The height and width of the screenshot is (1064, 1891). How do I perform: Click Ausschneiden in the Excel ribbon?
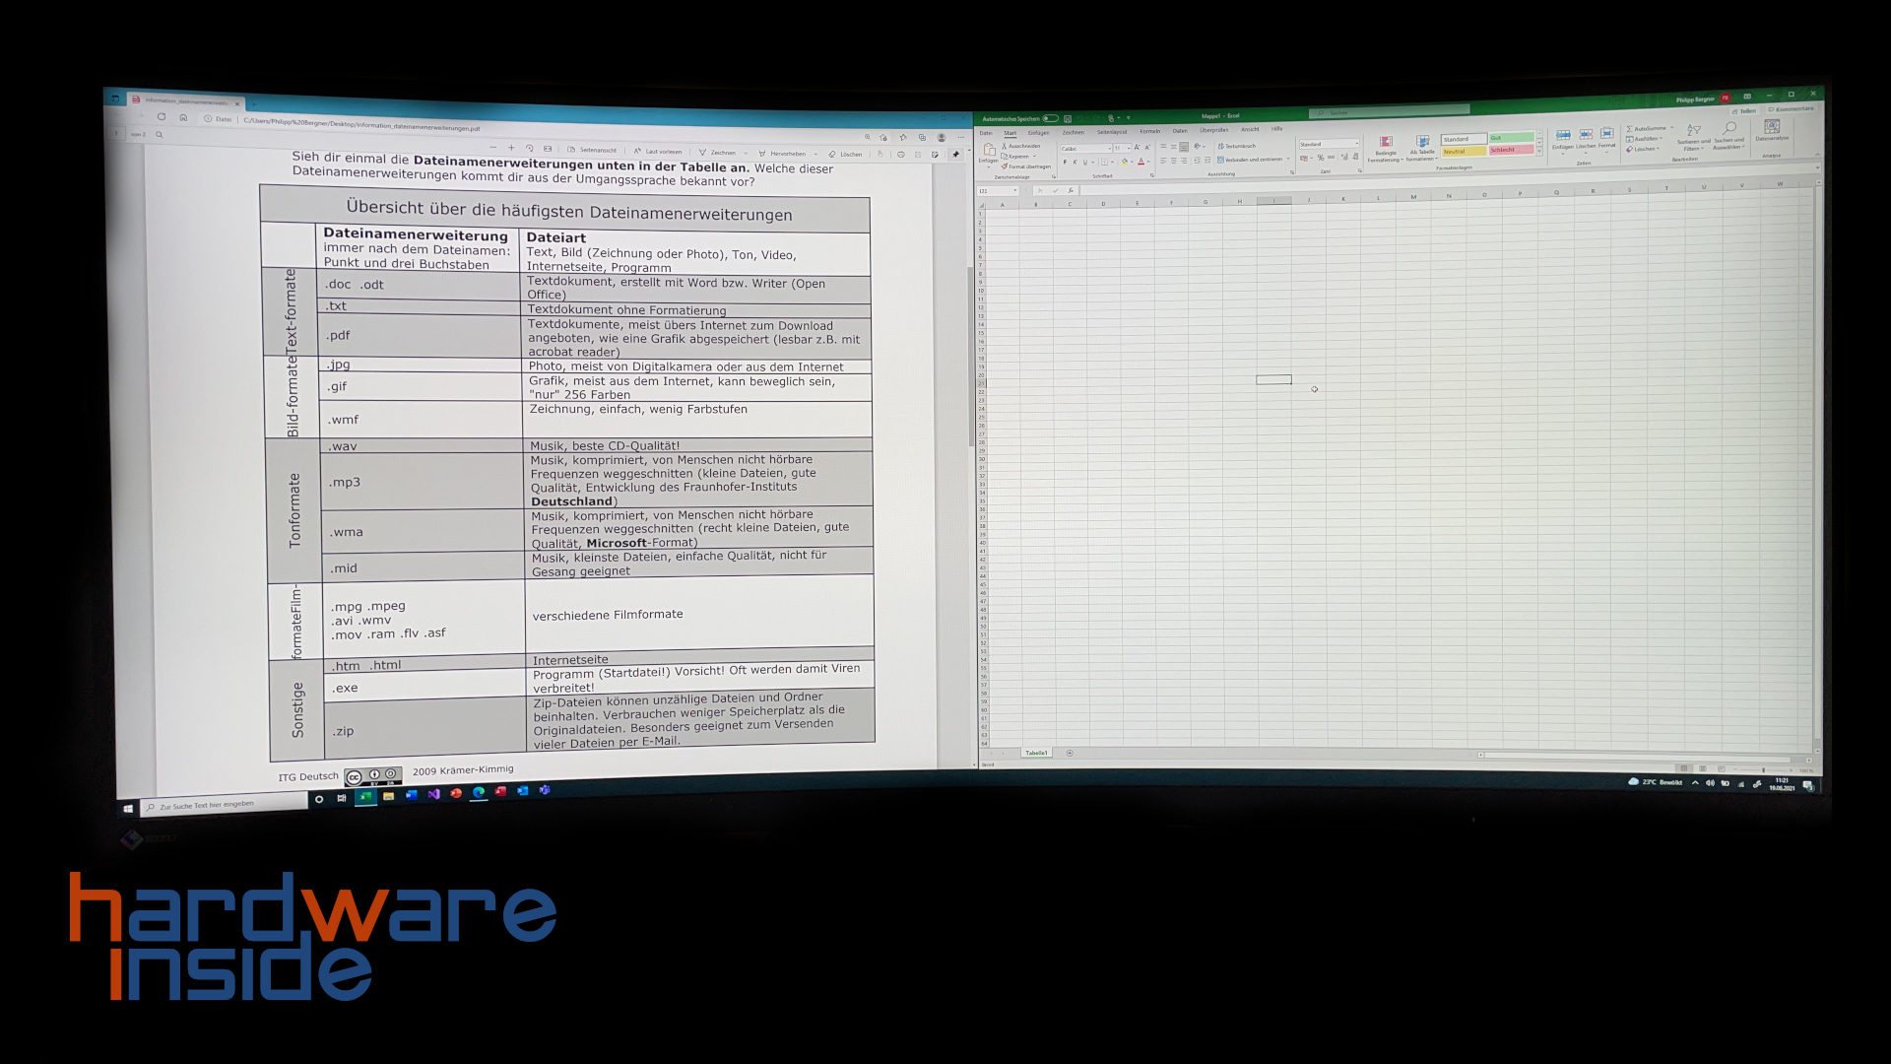point(1021,146)
